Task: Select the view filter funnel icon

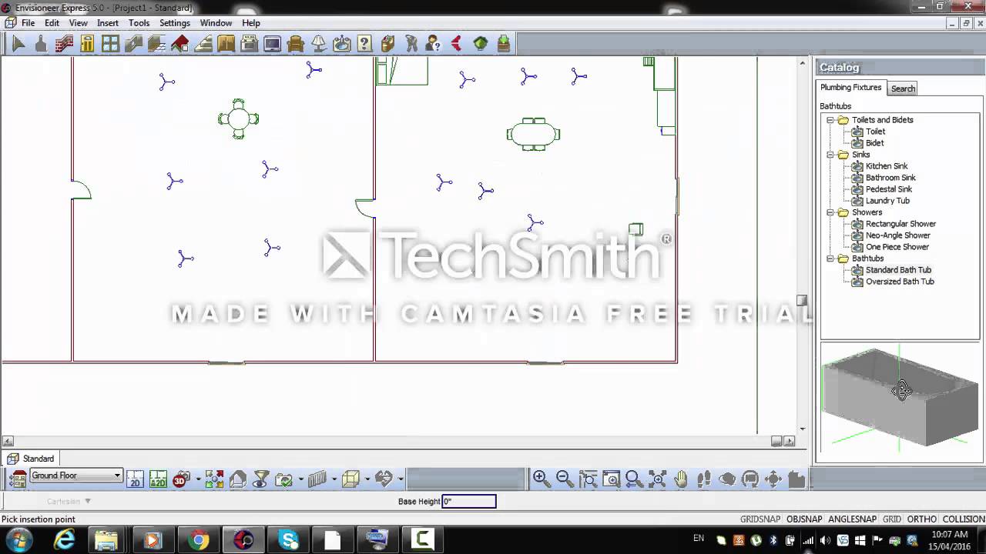Action: 261,479
